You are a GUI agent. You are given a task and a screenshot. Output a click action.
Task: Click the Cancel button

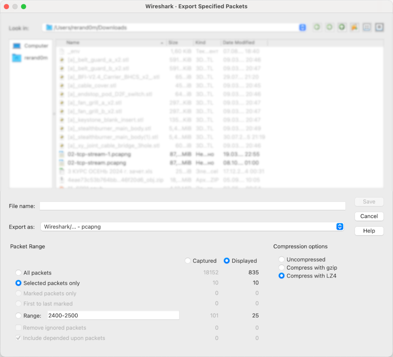pos(369,216)
